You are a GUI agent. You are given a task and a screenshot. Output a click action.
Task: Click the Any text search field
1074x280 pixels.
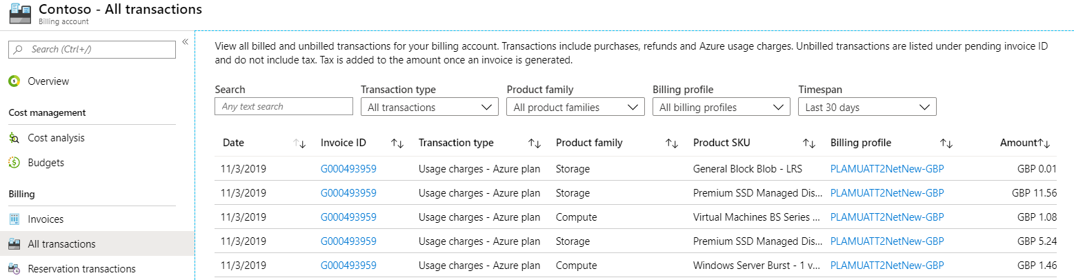284,107
